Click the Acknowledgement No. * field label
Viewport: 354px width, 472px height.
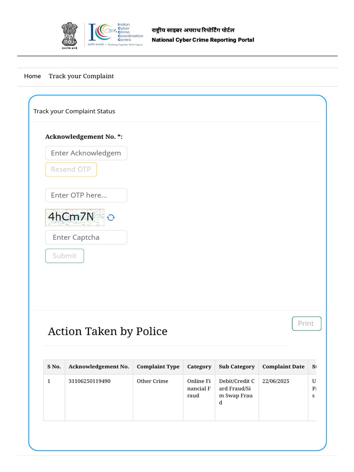84,136
